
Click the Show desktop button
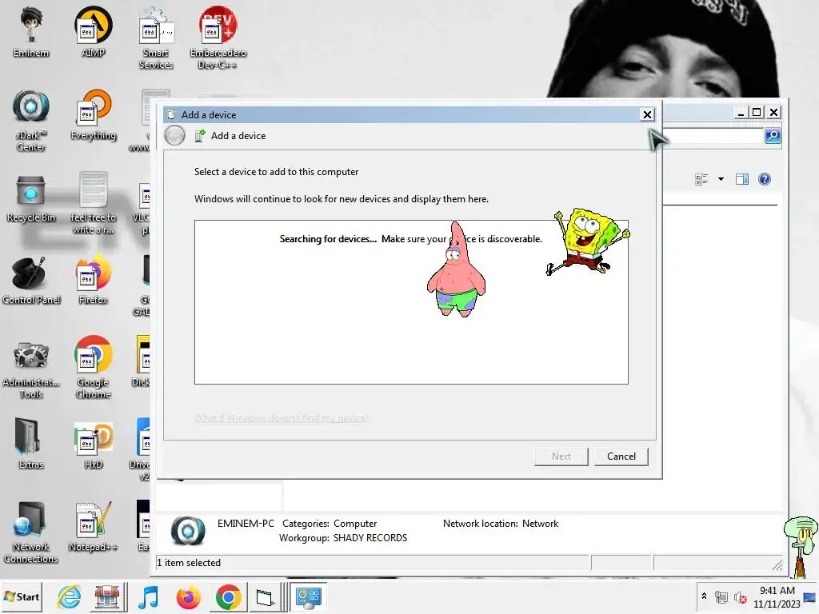[810, 597]
